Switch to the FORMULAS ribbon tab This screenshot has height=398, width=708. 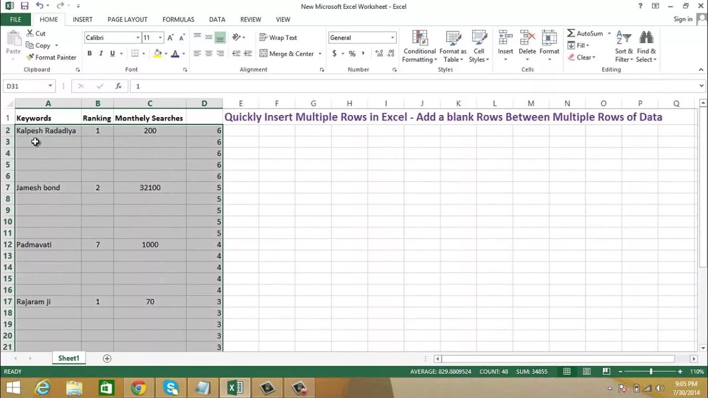pos(178,19)
